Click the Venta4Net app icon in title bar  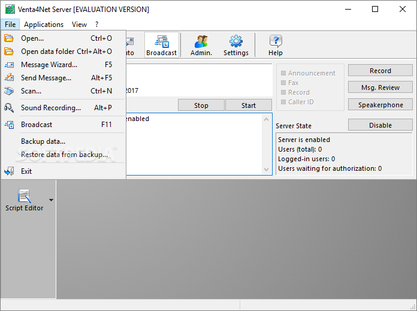pos(10,10)
